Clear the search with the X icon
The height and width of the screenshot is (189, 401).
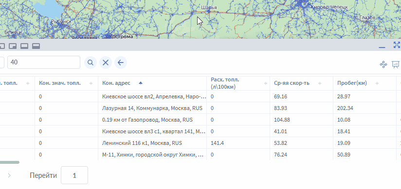[106, 63]
